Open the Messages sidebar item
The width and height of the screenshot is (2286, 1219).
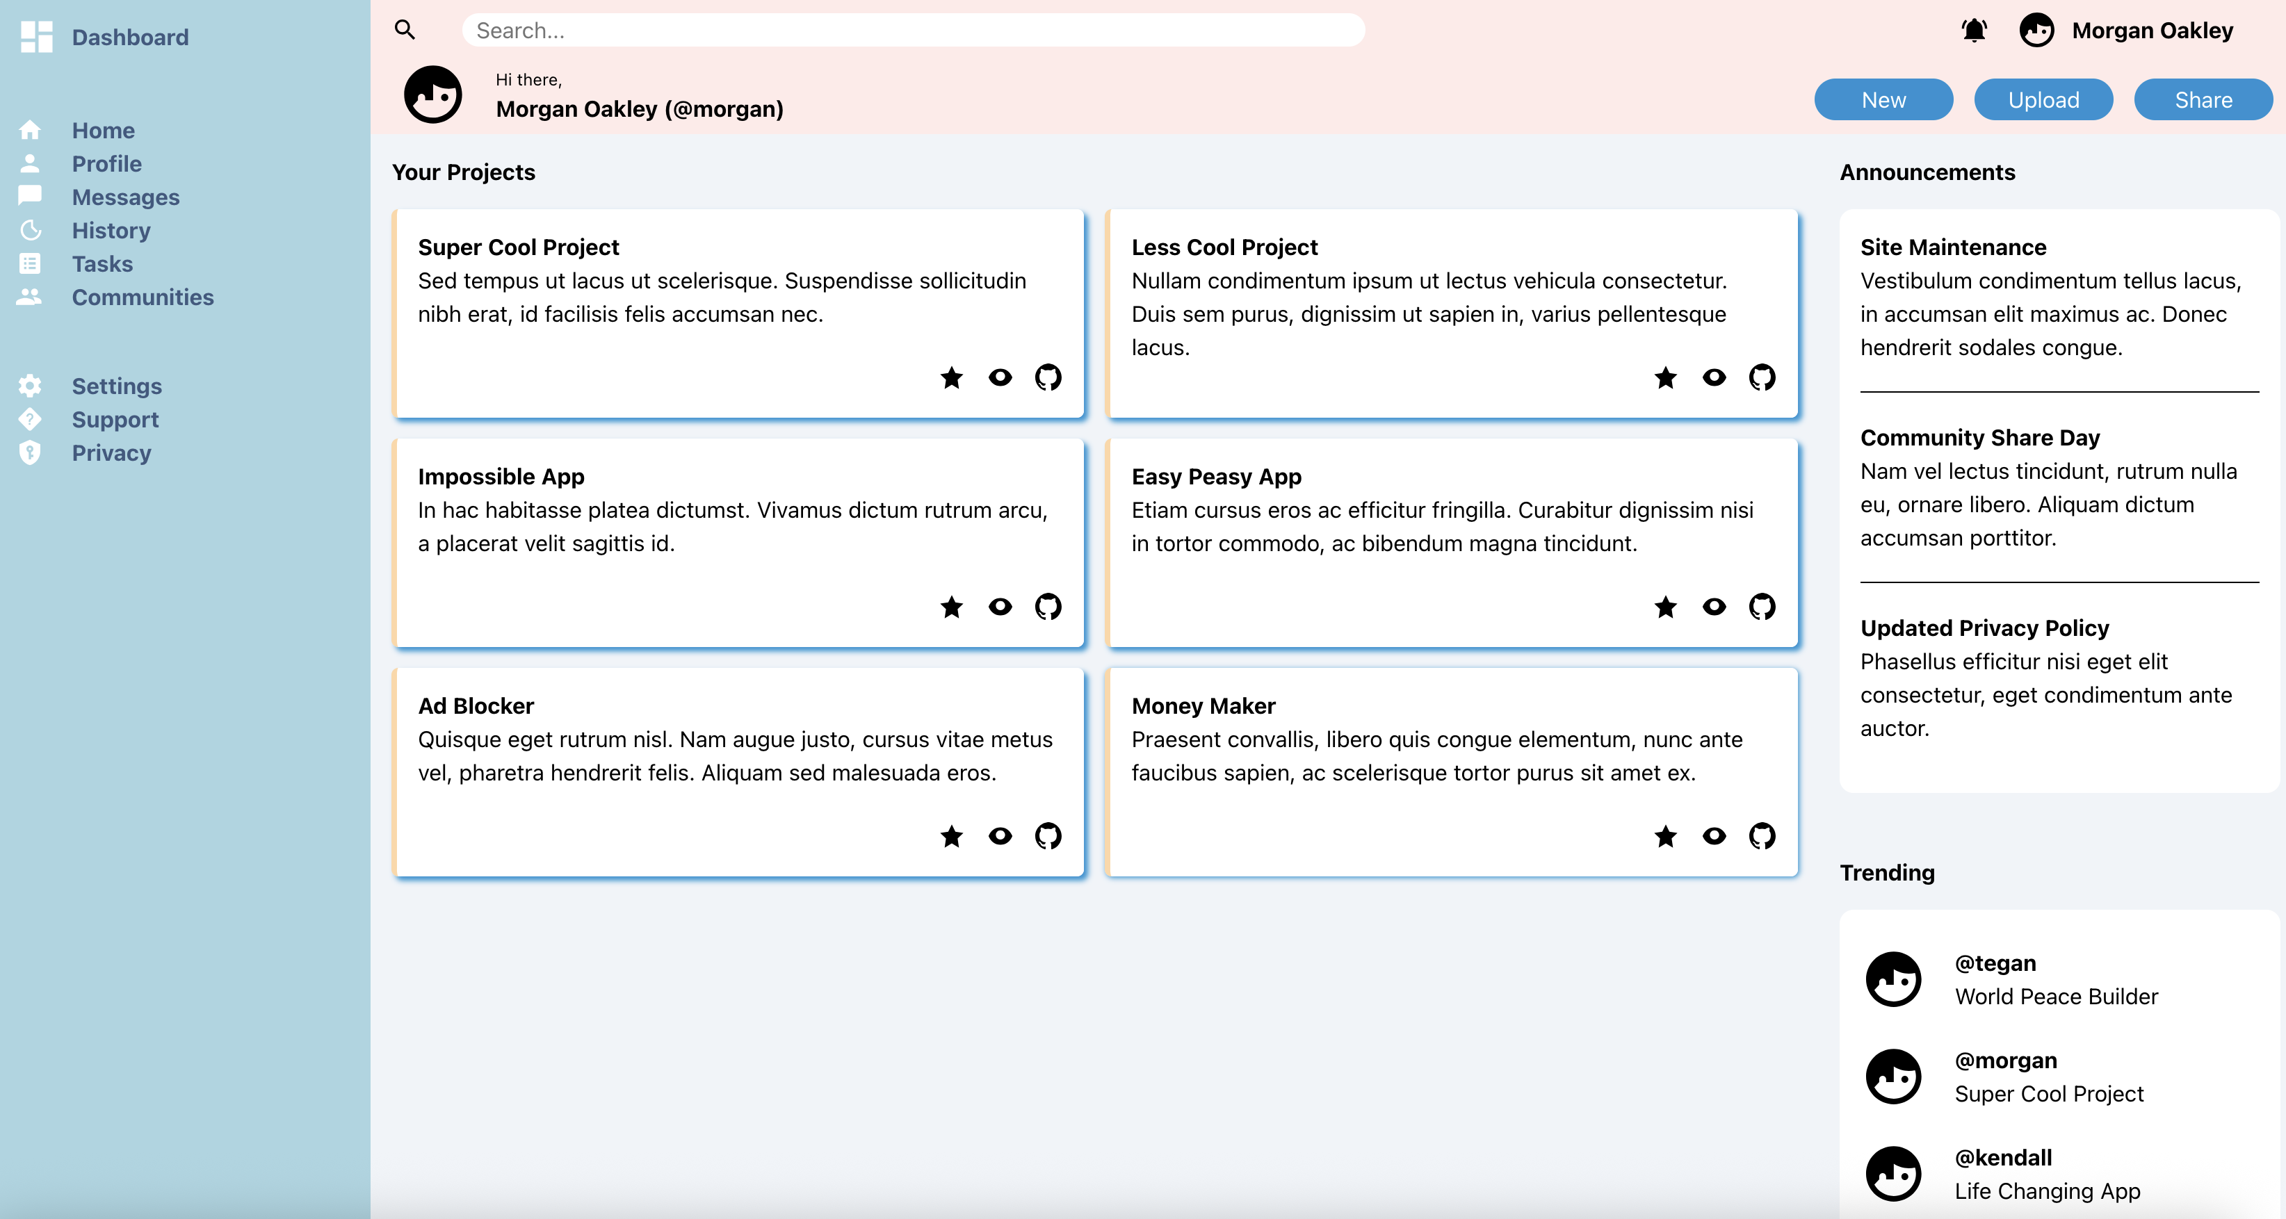pos(125,197)
